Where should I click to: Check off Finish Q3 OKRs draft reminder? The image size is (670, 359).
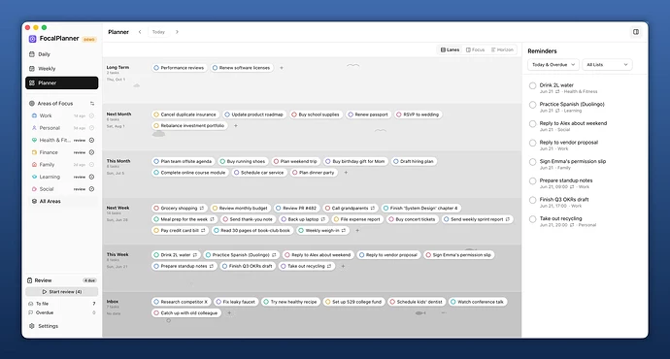(x=532, y=200)
